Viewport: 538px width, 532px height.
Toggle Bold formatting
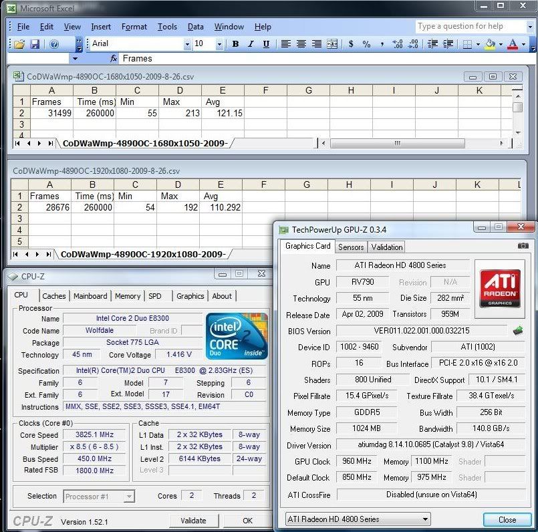click(235, 44)
